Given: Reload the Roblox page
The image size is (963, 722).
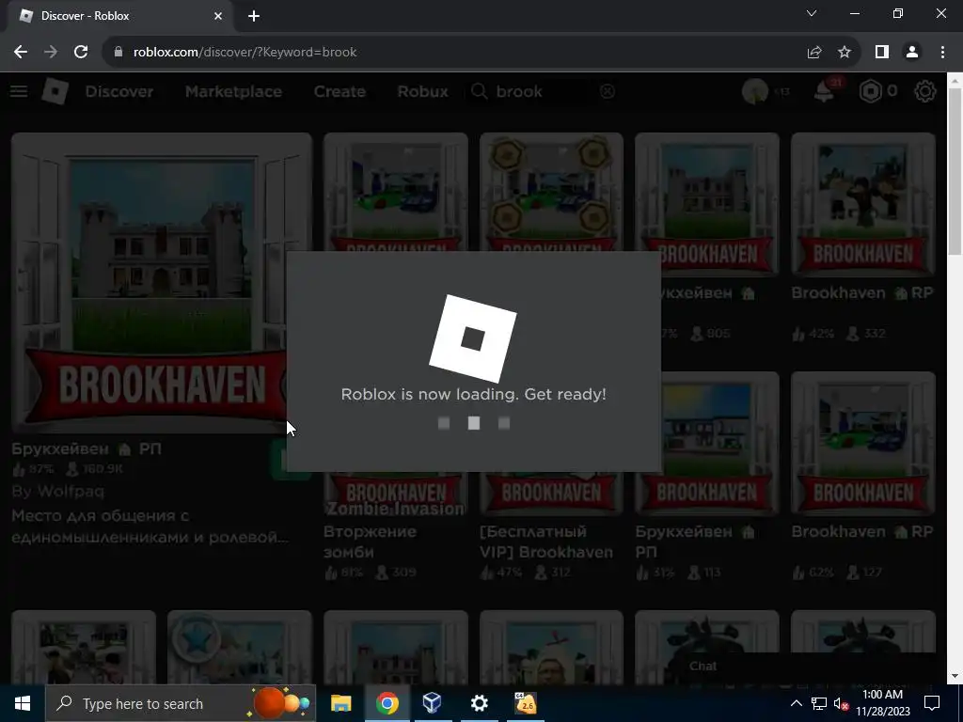Looking at the screenshot, I should (81, 53).
